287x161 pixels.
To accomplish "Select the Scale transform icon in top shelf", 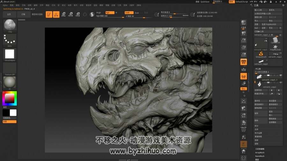I will pos(71,14).
